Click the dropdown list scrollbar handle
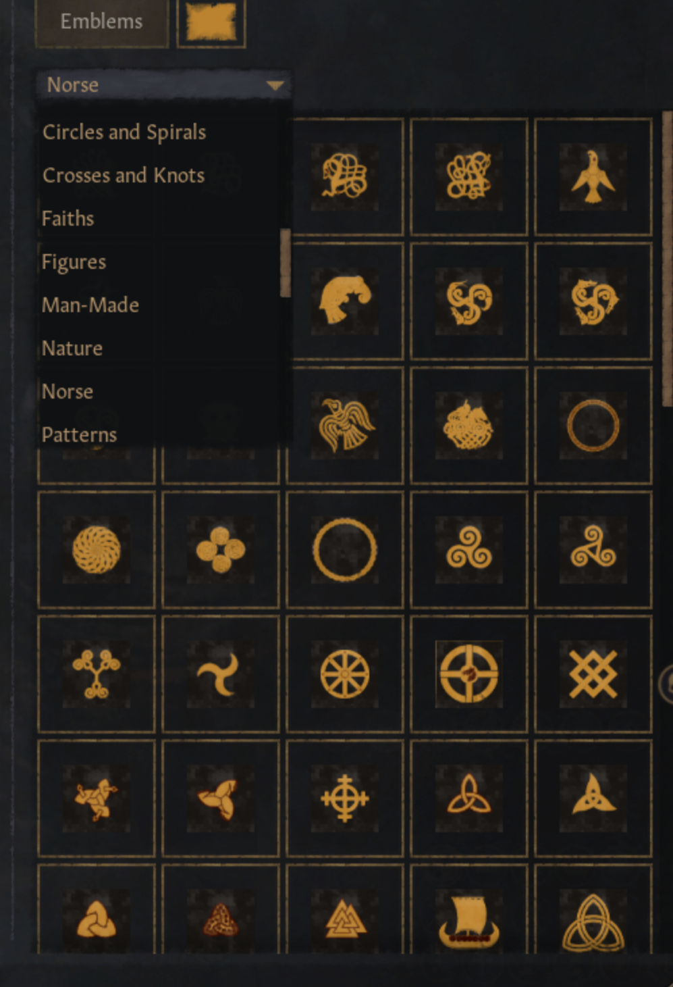Image resolution: width=673 pixels, height=987 pixels. point(286,263)
